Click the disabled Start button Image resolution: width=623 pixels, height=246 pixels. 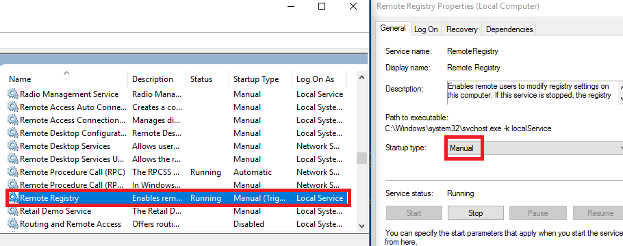pyautogui.click(x=414, y=213)
